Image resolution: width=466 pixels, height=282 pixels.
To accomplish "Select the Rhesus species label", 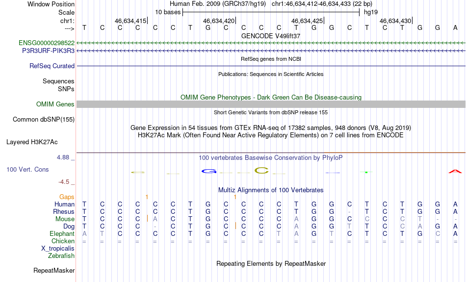I will 63,211.
